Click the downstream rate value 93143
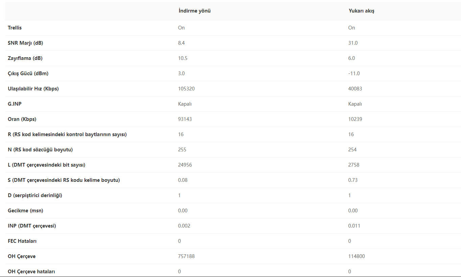 point(185,119)
